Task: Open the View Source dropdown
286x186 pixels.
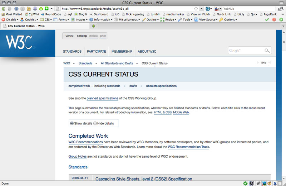Action: pos(207,20)
